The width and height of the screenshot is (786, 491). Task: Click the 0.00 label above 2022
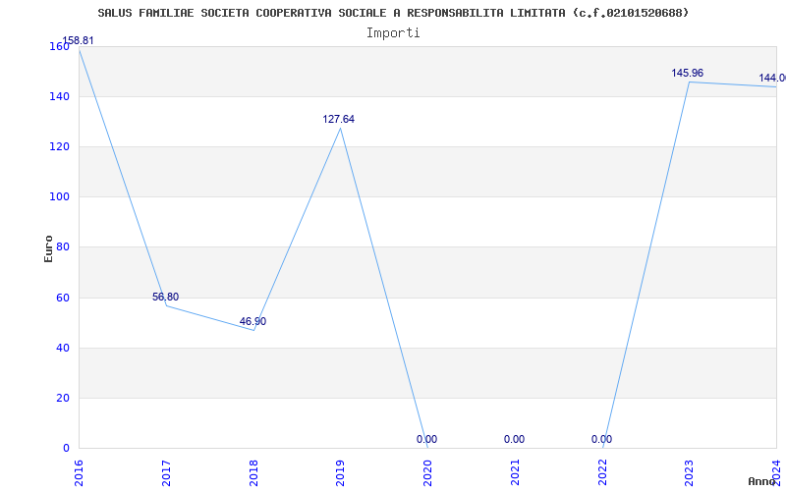tap(601, 439)
